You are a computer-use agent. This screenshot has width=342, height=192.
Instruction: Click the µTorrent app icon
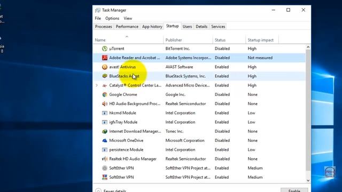pos(105,49)
